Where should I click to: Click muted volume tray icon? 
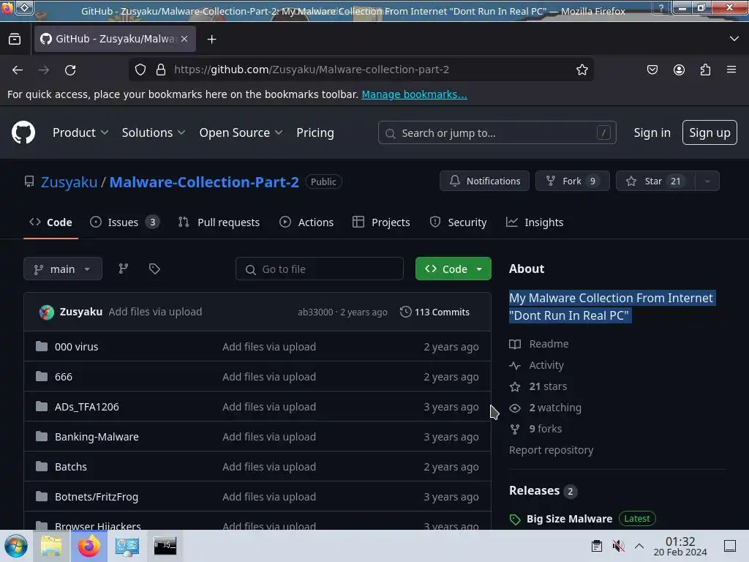point(618,546)
